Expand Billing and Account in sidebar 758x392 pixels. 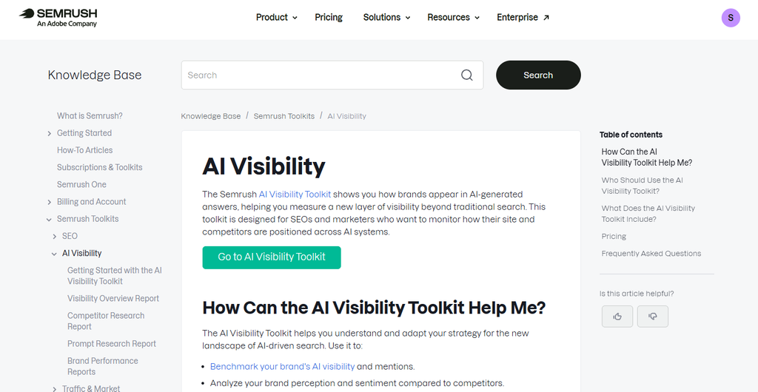coord(50,202)
